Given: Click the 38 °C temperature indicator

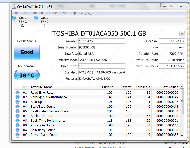Looking at the screenshot, I should (27, 75).
